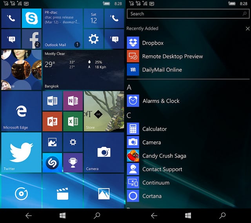Open the Word tile
Image resolution: width=251 pixels, height=223 pixels.
52,101
